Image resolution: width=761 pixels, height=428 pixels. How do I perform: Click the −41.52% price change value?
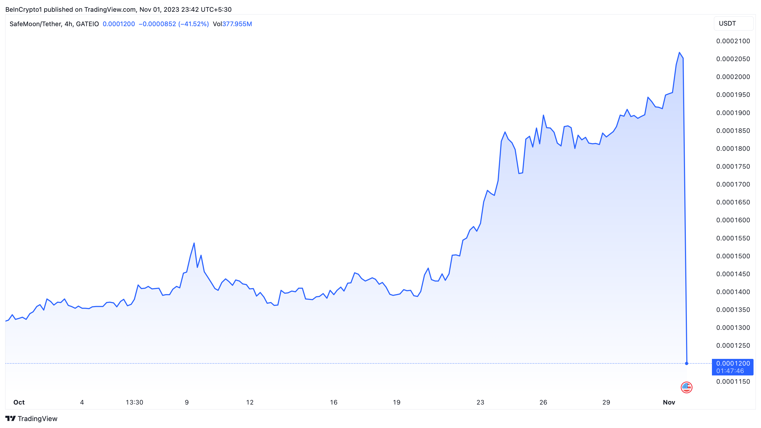pyautogui.click(x=194, y=24)
